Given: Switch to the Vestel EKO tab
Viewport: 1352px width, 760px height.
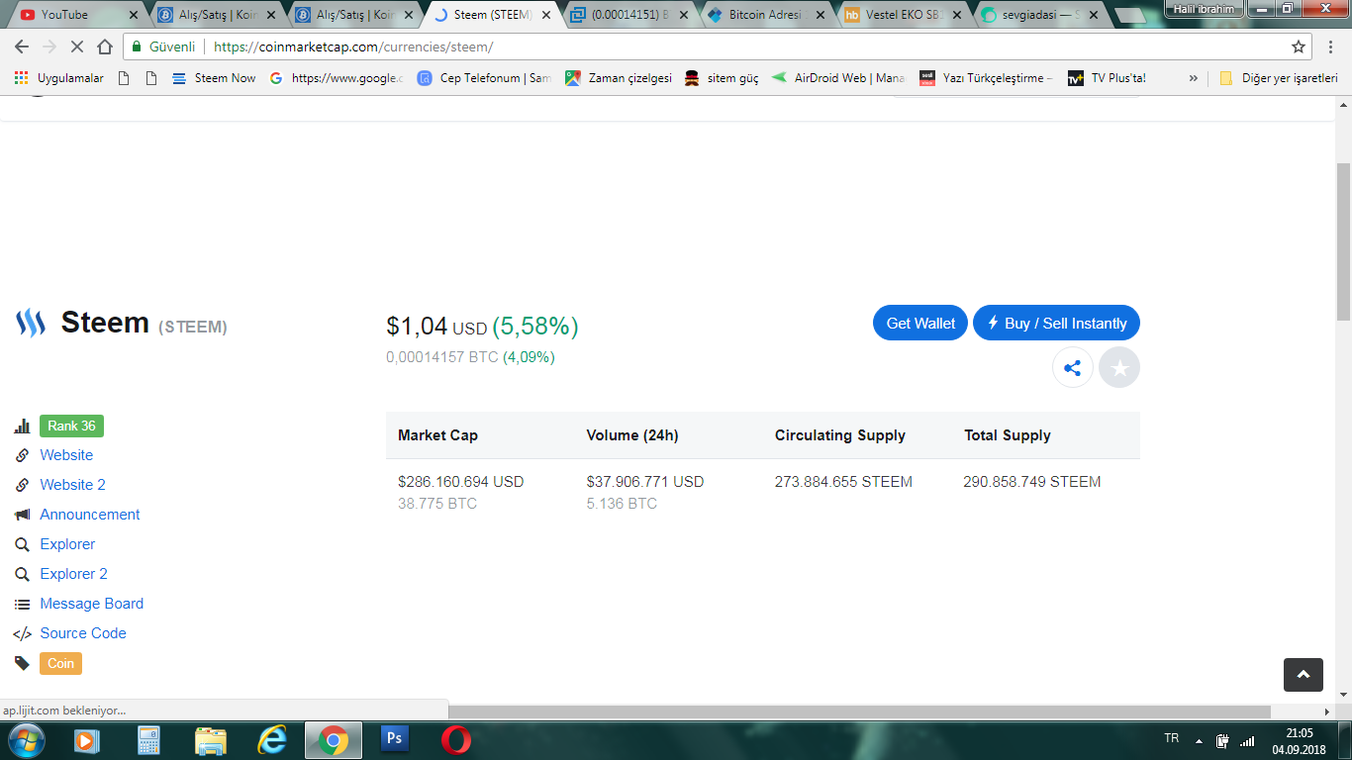Looking at the screenshot, I should point(904,15).
